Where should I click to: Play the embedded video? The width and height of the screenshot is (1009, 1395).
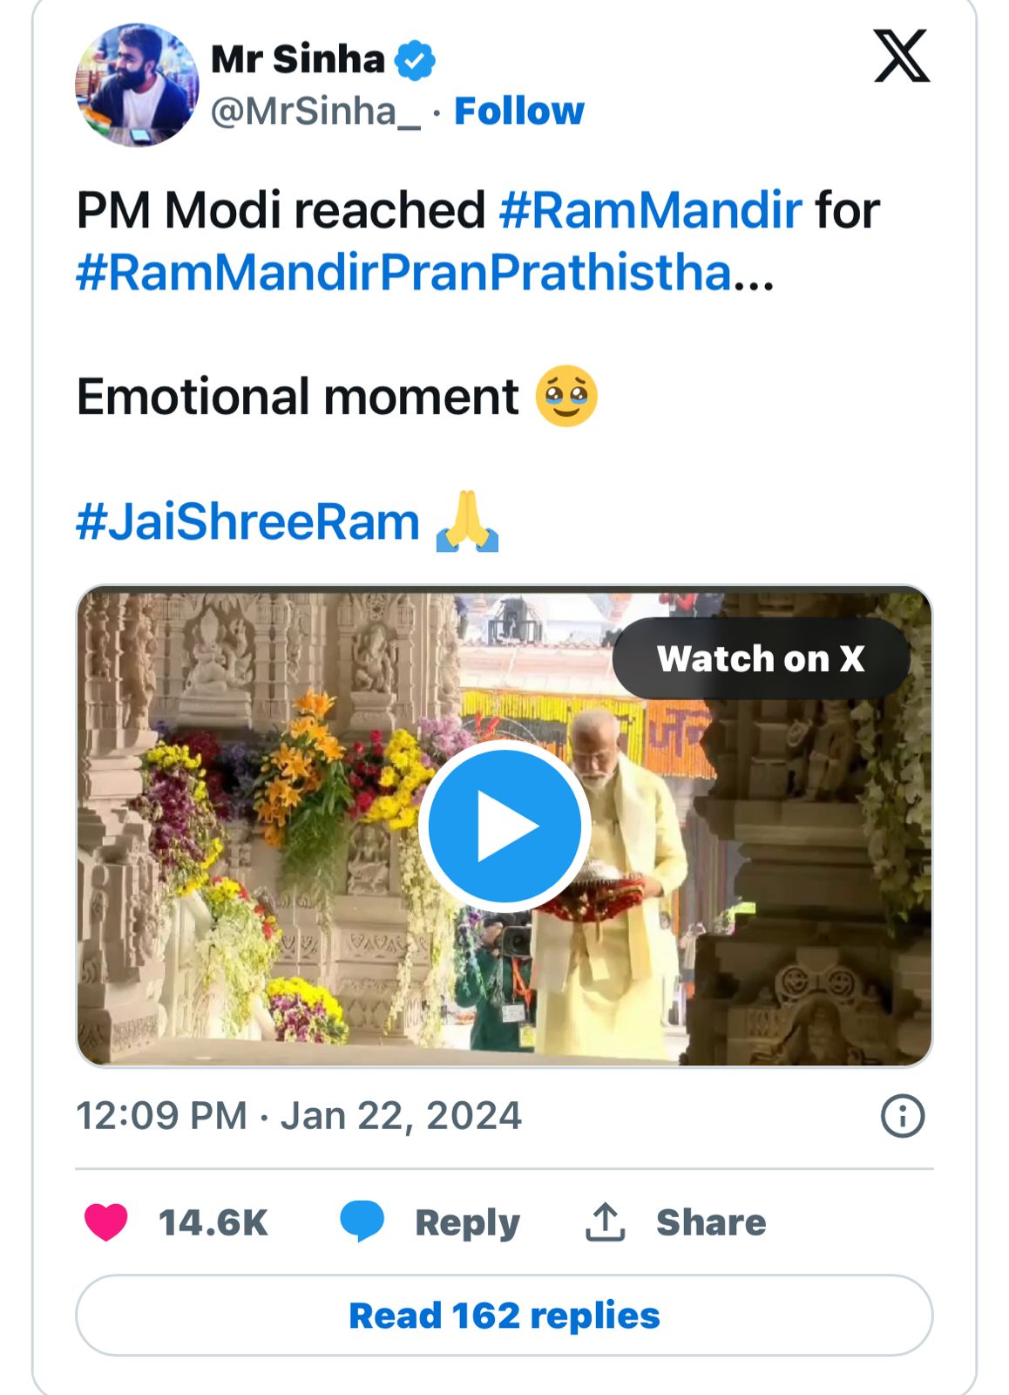[504, 825]
